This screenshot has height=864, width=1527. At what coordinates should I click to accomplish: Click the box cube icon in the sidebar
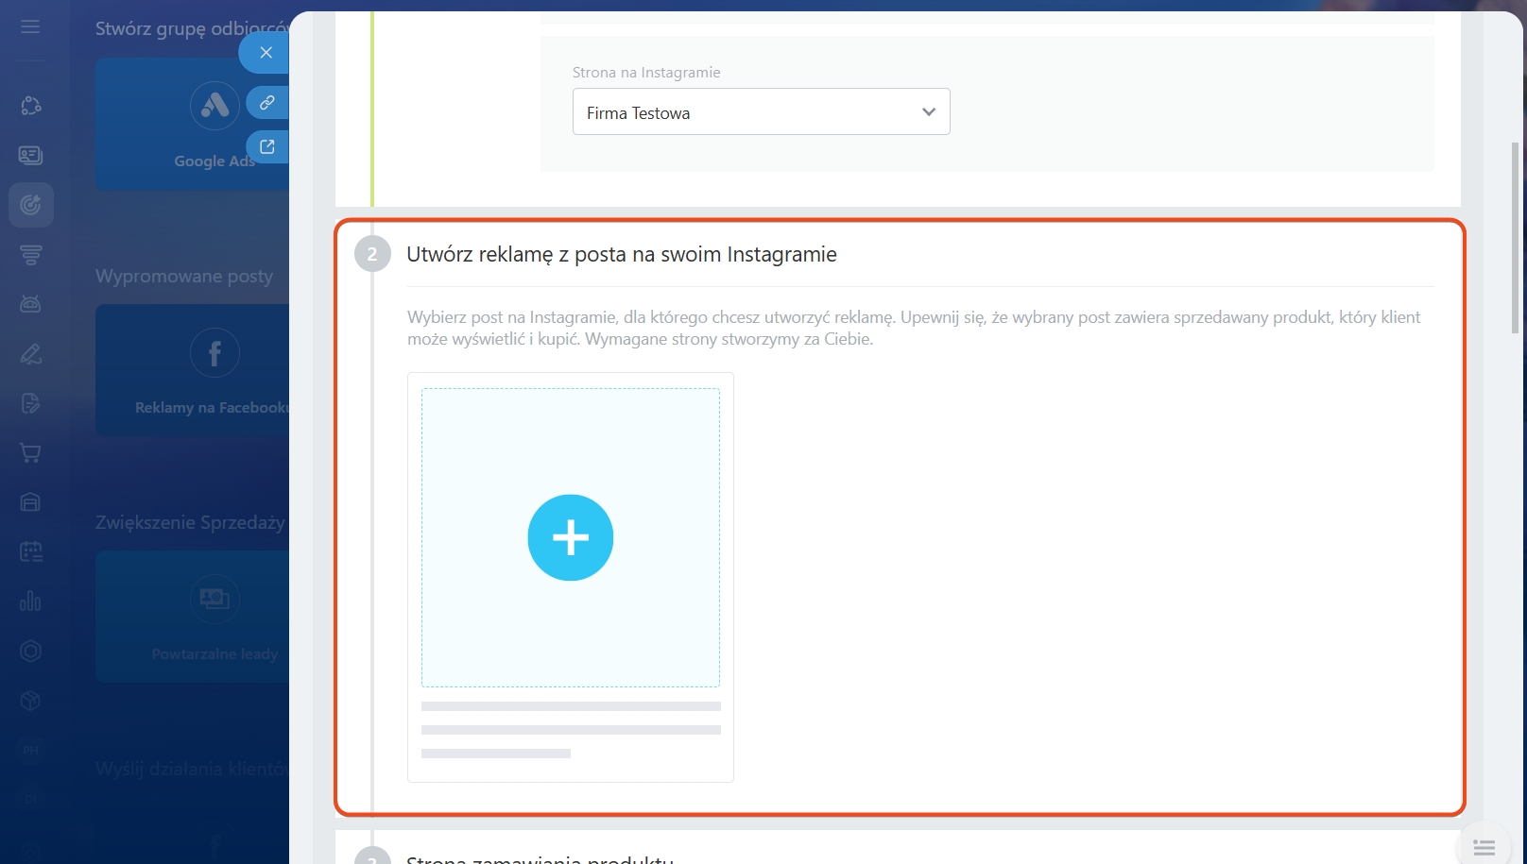(30, 701)
